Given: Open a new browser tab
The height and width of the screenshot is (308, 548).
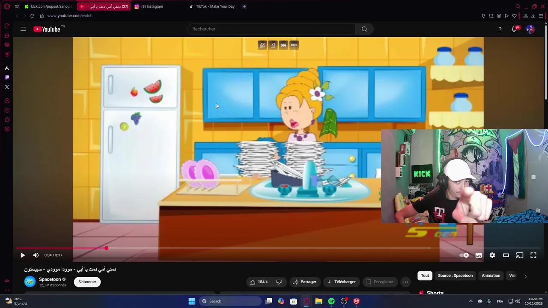Looking at the screenshot, I should (x=244, y=6).
